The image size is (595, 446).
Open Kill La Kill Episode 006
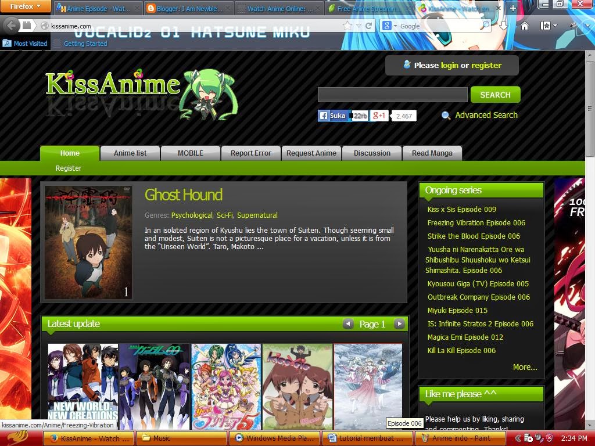click(461, 350)
